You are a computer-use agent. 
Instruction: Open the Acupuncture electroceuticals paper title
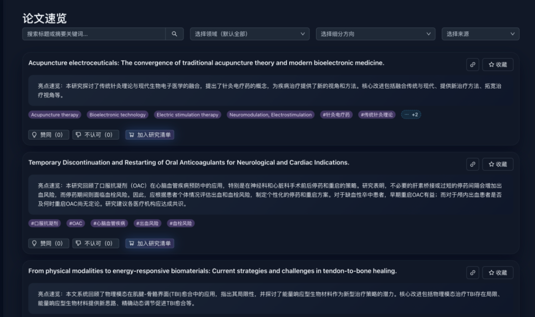206,63
